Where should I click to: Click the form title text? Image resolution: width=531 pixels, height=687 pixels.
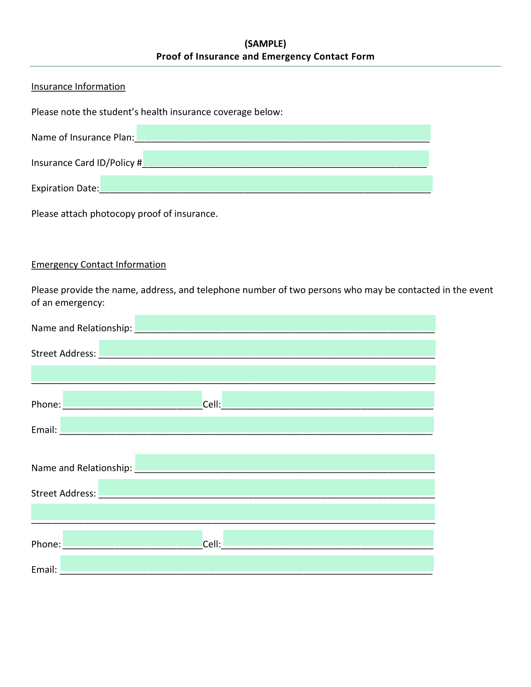click(265, 56)
